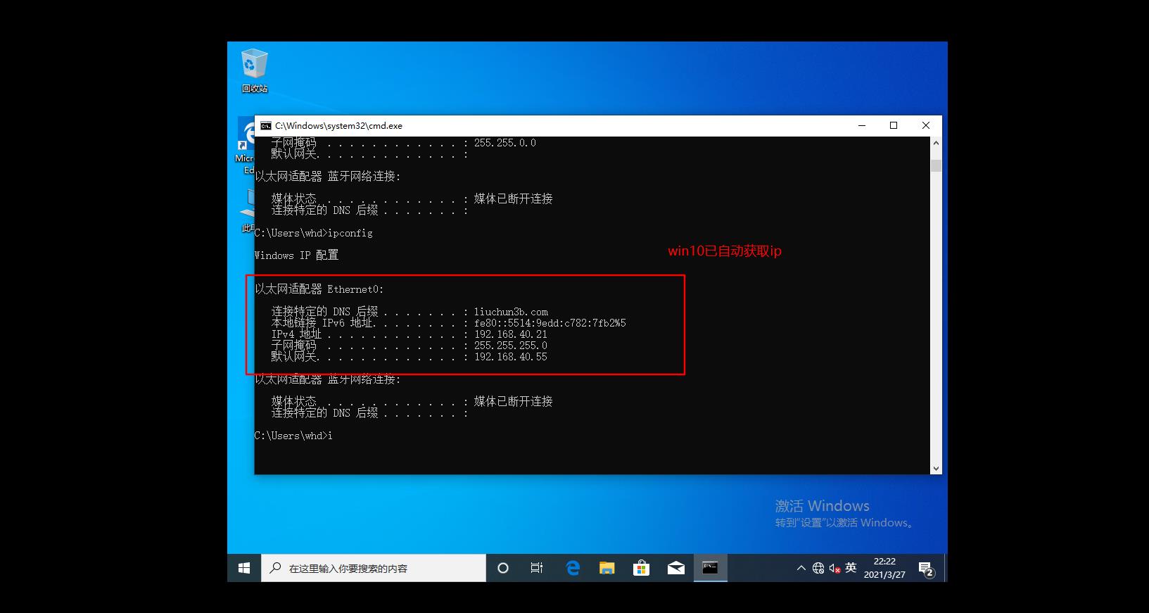
Task: Click the Ethernet0 adapter heading
Action: (x=319, y=289)
